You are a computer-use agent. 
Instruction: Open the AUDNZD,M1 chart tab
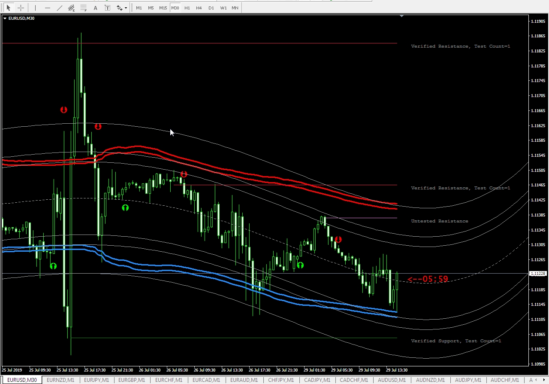point(430,380)
